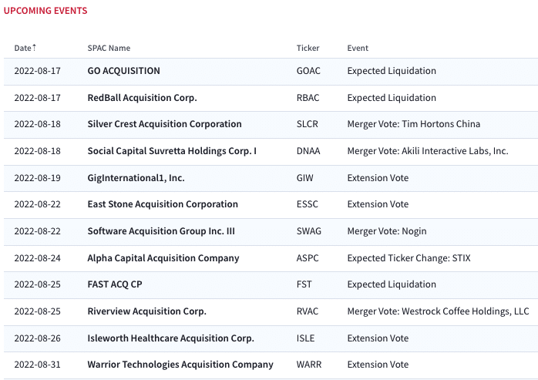Open Alpha Capital Acquisition Company entry
Screen dimensions: 538x380
click(163, 258)
